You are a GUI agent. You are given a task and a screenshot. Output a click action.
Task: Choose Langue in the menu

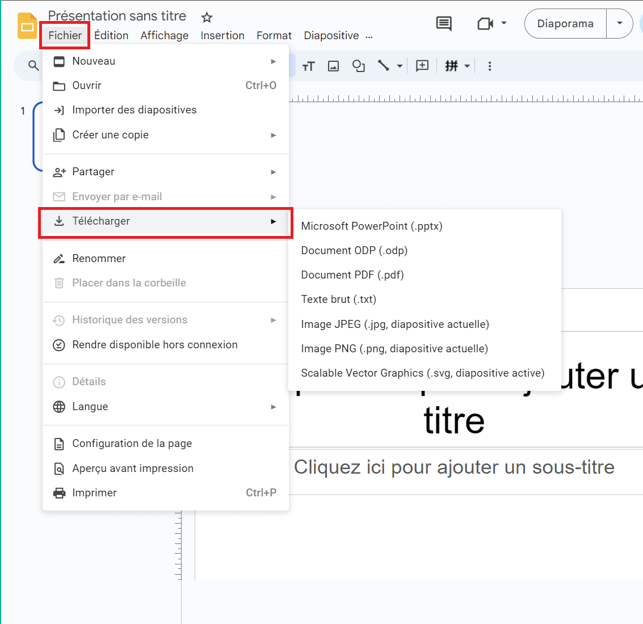[x=166, y=407]
